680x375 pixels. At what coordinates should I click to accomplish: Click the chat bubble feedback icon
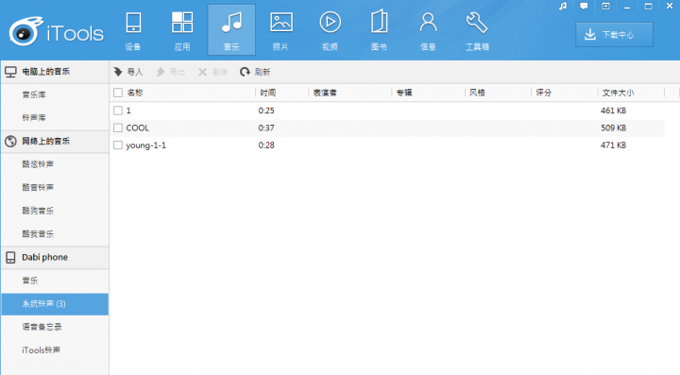tap(584, 7)
